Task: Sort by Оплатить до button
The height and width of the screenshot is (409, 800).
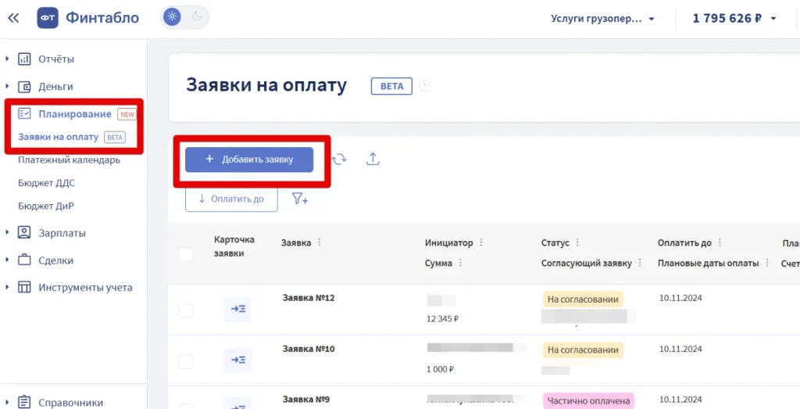Action: click(231, 199)
